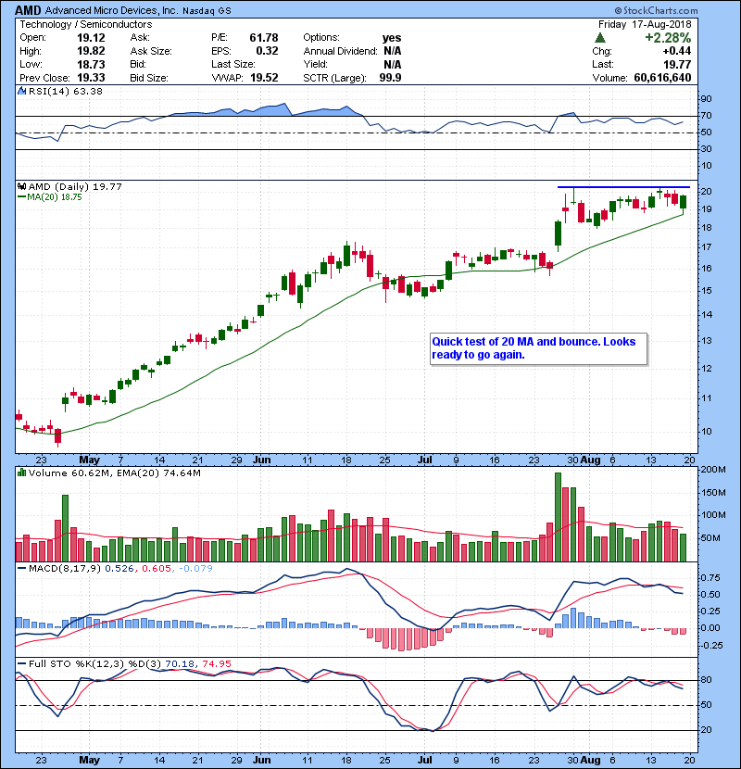Click the stochastic %D value 74.95

216,663
